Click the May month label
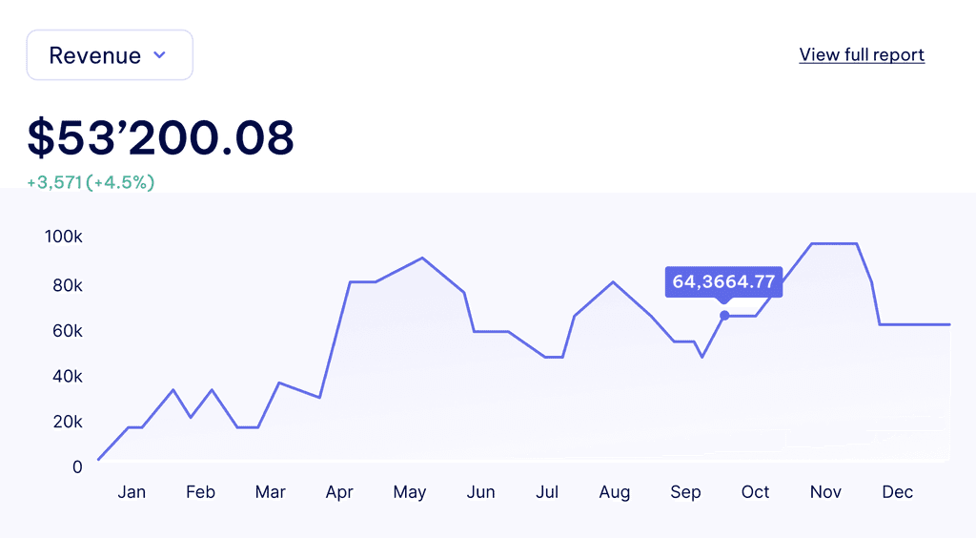Image resolution: width=976 pixels, height=538 pixels. [x=410, y=492]
